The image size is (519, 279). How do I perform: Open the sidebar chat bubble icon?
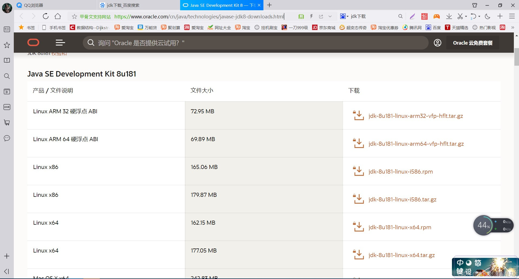(x=7, y=138)
